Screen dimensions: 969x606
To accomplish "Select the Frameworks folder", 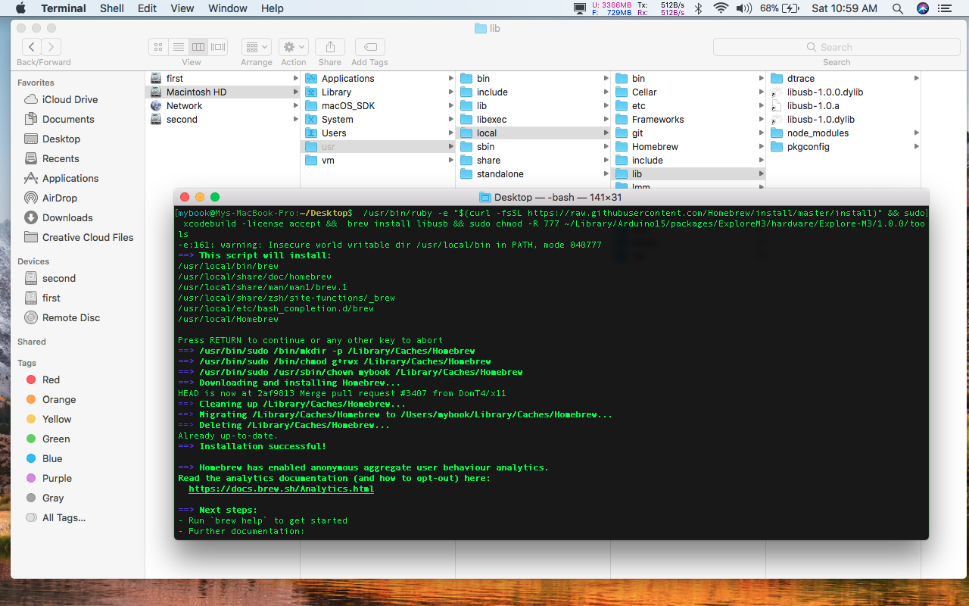I will coord(688,119).
